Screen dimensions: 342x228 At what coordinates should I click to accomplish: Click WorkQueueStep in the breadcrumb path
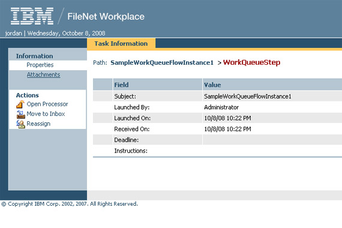click(251, 62)
